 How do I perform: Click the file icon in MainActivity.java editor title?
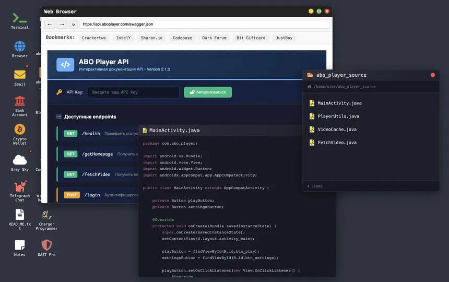[145, 130]
